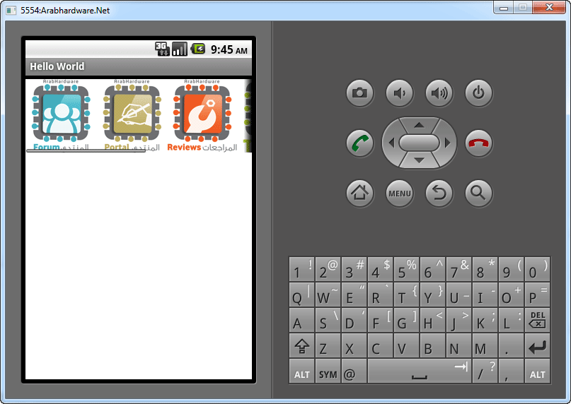The height and width of the screenshot is (404, 571).
Task: Click the horizontal scrollbar under the gallery
Action: tap(86, 150)
